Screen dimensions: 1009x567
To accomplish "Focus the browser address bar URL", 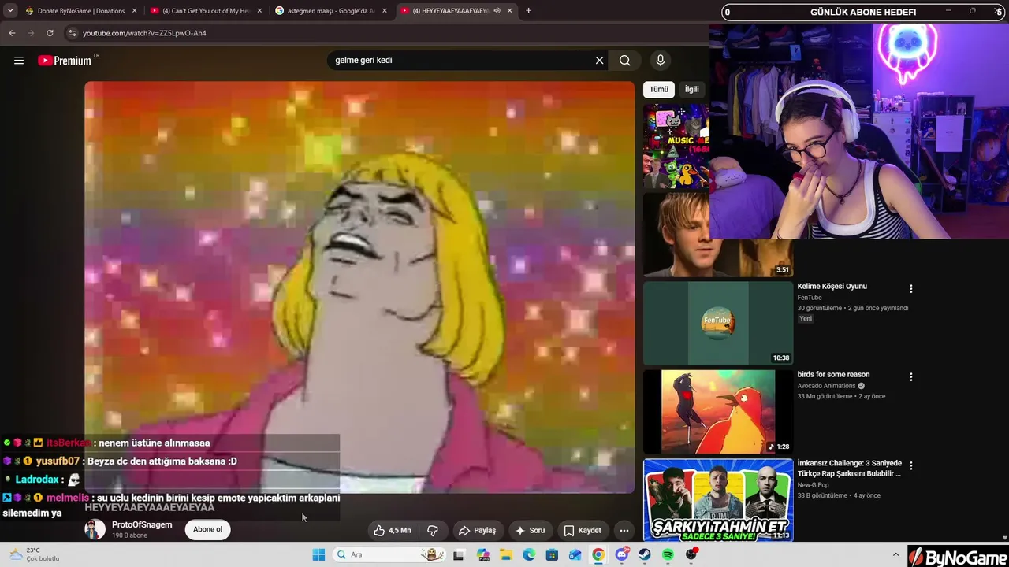I will point(144,33).
